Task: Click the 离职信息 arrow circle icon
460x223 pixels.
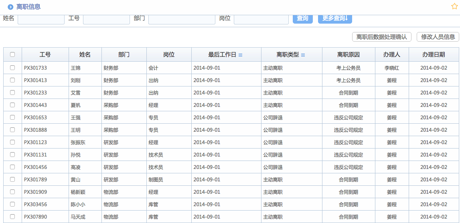Action: pyautogui.click(x=10, y=7)
